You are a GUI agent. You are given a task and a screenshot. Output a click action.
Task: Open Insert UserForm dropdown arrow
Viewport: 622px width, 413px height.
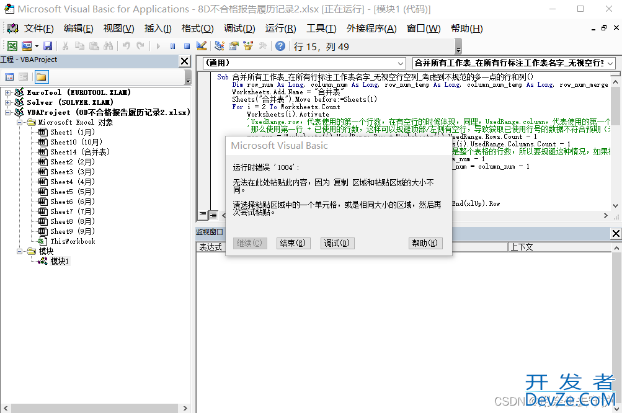click(37, 47)
